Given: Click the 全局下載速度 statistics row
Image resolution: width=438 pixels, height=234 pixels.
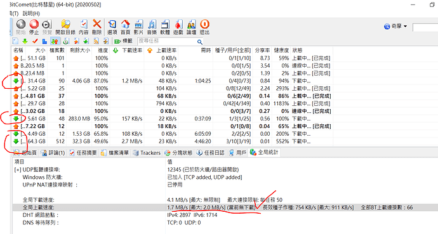Looking at the screenshot, I should tap(225, 200).
